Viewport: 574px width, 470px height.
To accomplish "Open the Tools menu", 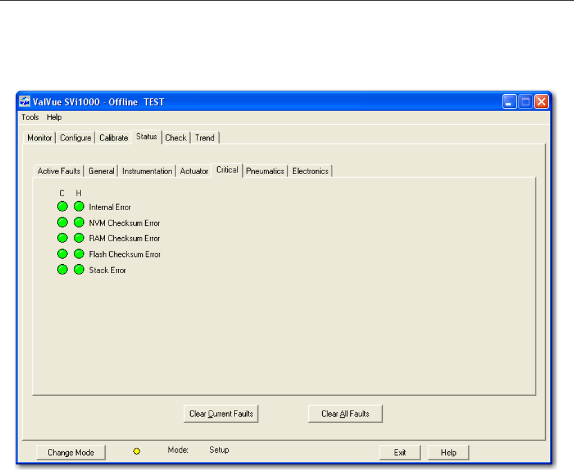I will 30,117.
